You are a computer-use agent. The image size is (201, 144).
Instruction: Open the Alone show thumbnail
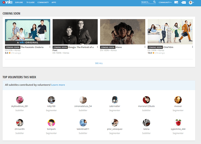pyautogui.click(x=123, y=32)
